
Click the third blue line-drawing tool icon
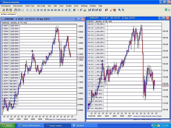(97, 10)
